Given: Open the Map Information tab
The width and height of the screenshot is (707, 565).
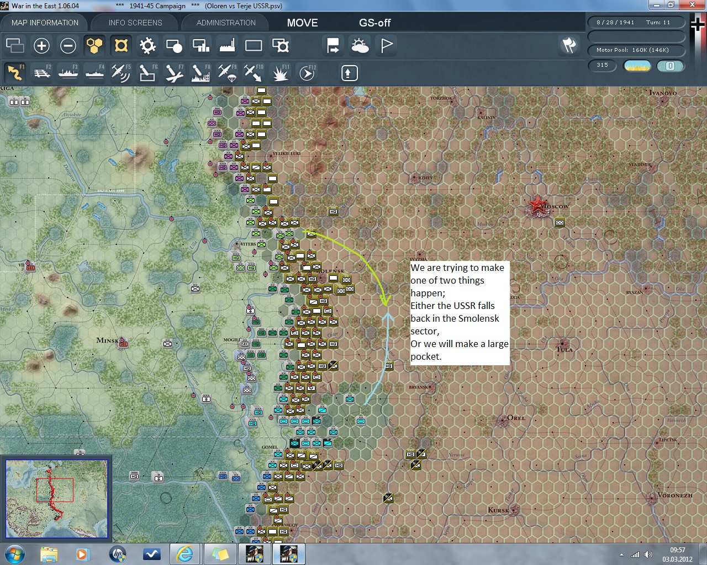Looking at the screenshot, I should [x=45, y=23].
